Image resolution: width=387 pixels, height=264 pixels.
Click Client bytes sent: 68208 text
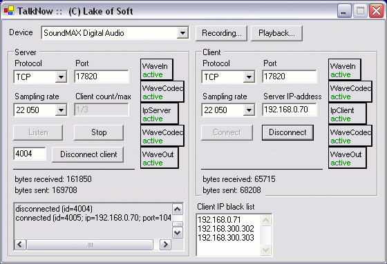click(x=232, y=190)
